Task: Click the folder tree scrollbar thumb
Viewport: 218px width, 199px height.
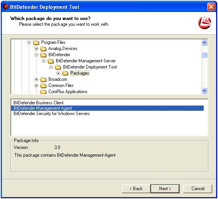Action: coord(204,55)
